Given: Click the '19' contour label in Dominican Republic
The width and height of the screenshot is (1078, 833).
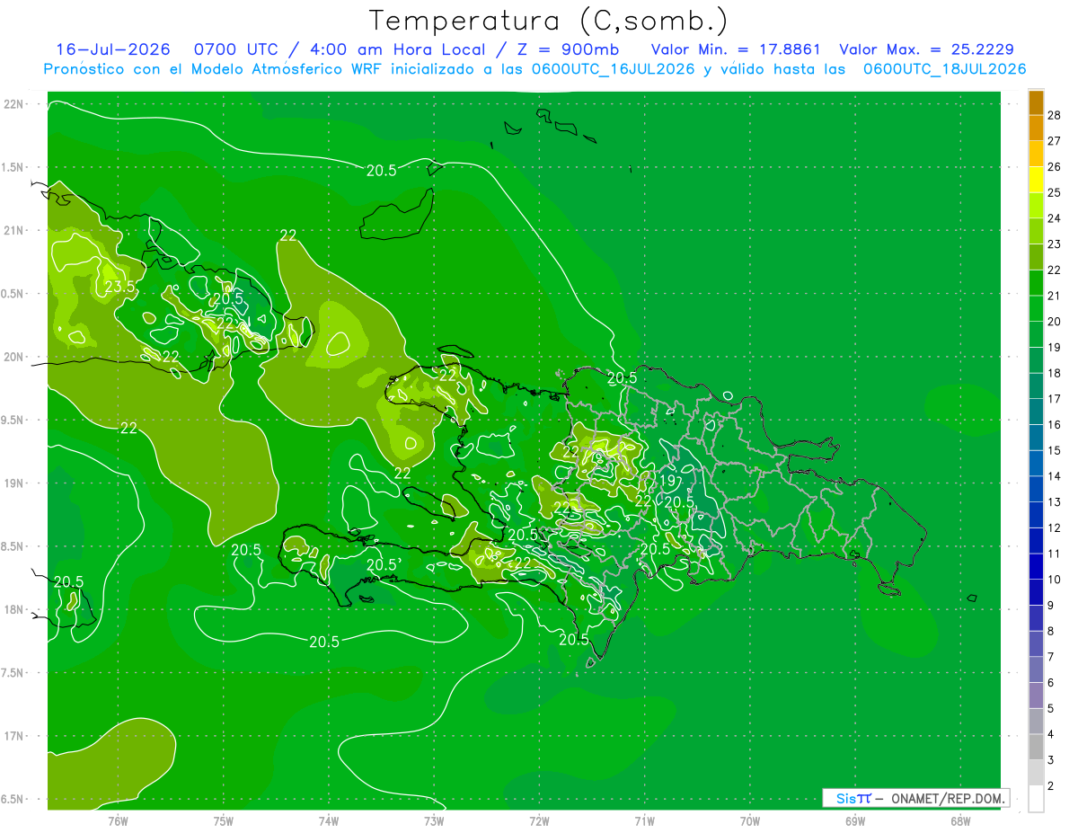Looking at the screenshot, I should 667,482.
